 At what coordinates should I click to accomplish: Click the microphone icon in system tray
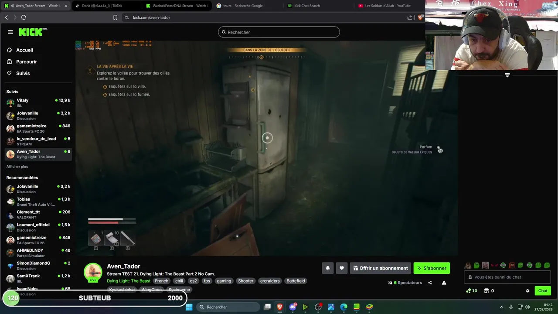coord(510,307)
